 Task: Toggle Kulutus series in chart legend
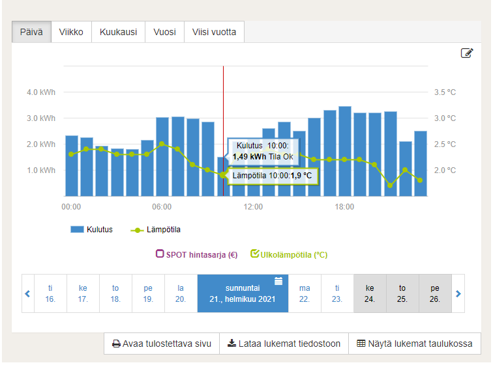91,230
